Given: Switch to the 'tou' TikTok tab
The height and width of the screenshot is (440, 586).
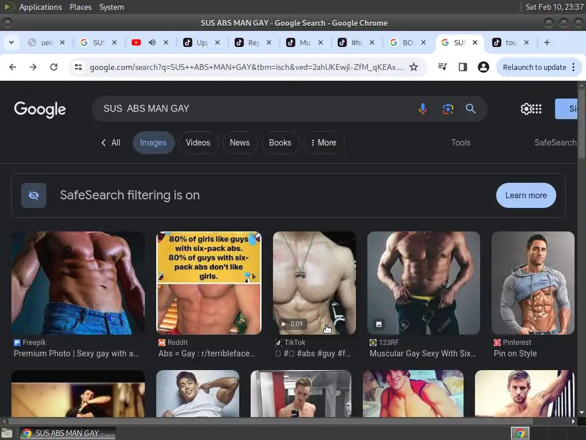Looking at the screenshot, I should point(510,42).
